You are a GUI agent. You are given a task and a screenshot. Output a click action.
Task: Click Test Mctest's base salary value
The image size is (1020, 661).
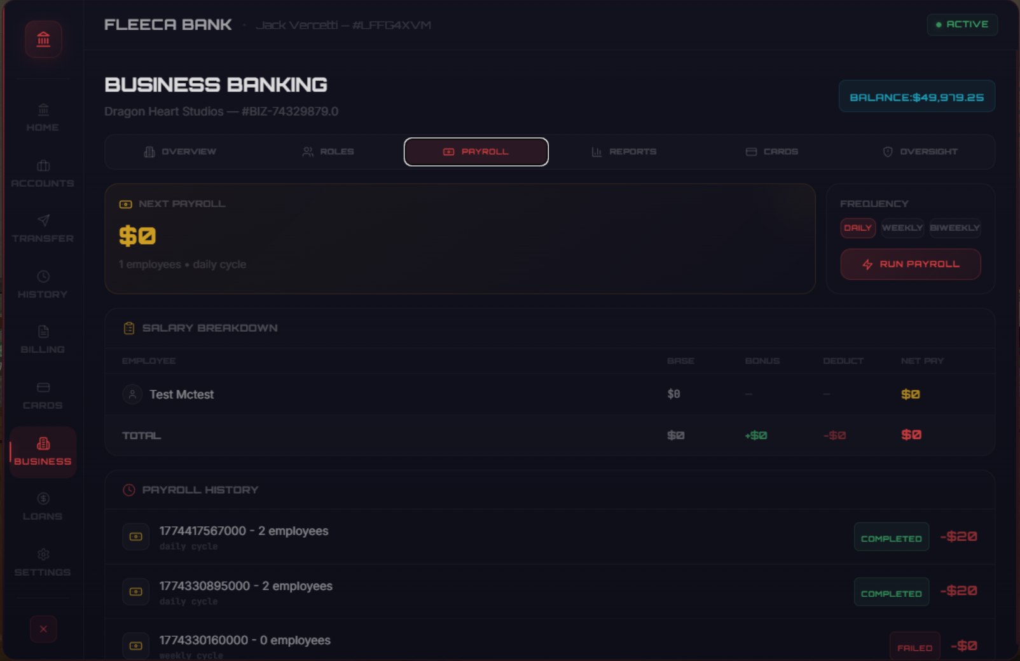tap(674, 394)
